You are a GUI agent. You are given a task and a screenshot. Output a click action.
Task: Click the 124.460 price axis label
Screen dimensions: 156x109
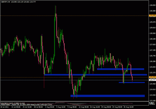pyautogui.click(x=153, y=84)
